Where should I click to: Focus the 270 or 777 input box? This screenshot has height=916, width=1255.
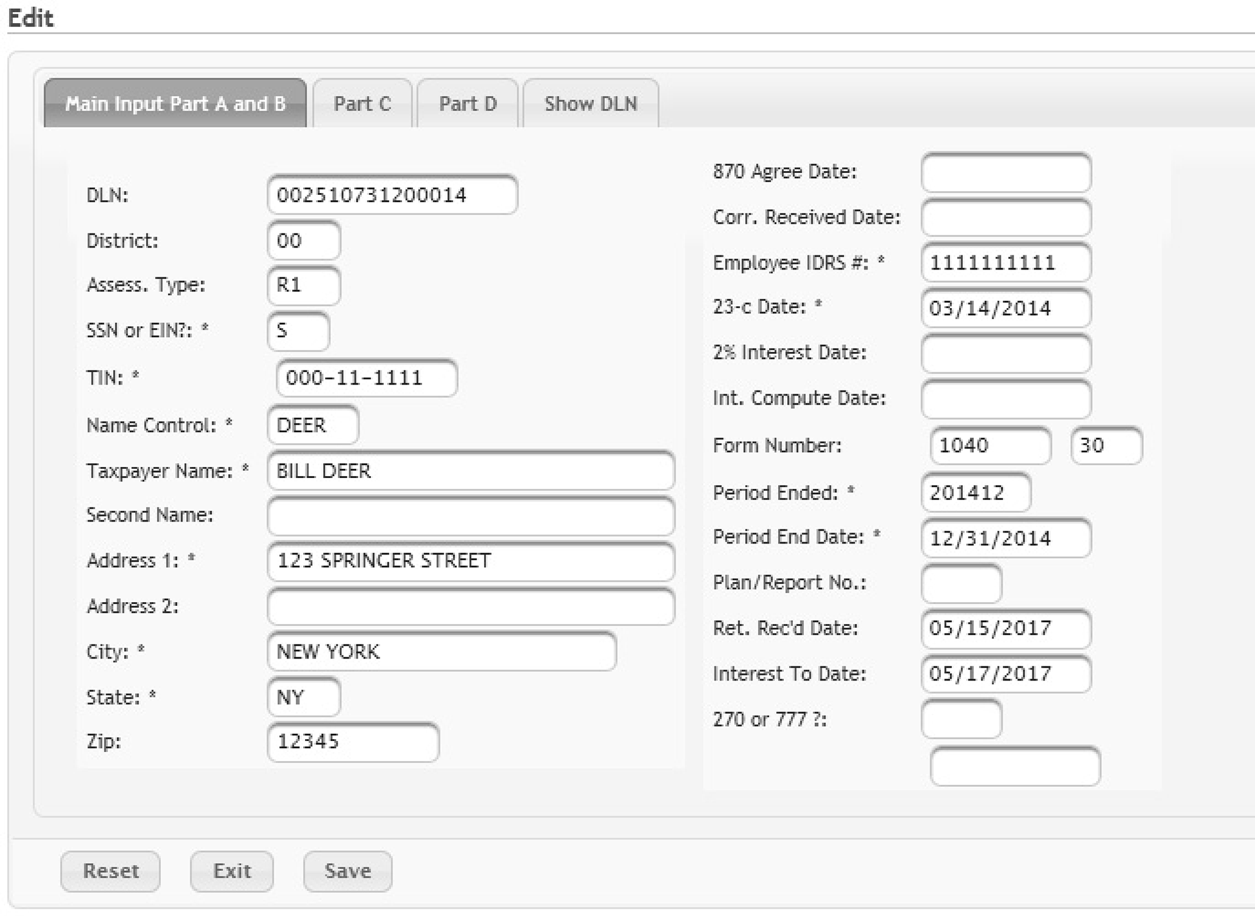[x=962, y=719]
